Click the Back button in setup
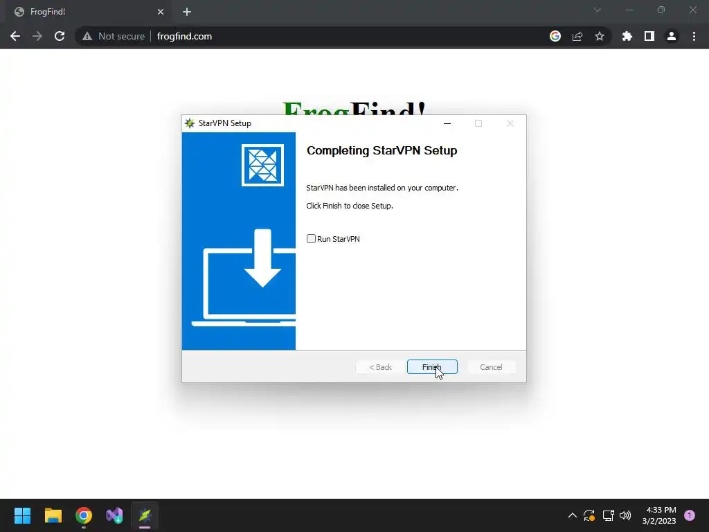Viewport: 709px width, 532px height. (380, 367)
